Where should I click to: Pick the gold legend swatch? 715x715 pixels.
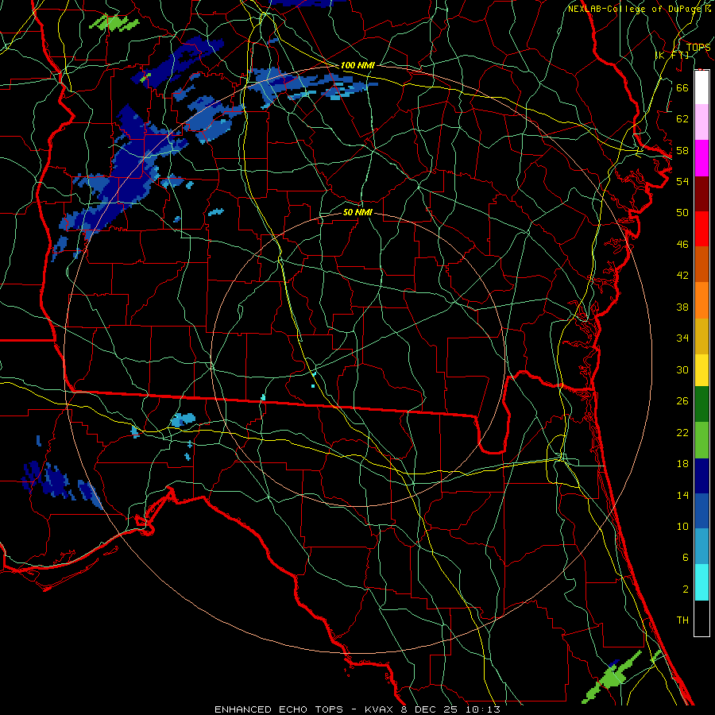pos(701,337)
